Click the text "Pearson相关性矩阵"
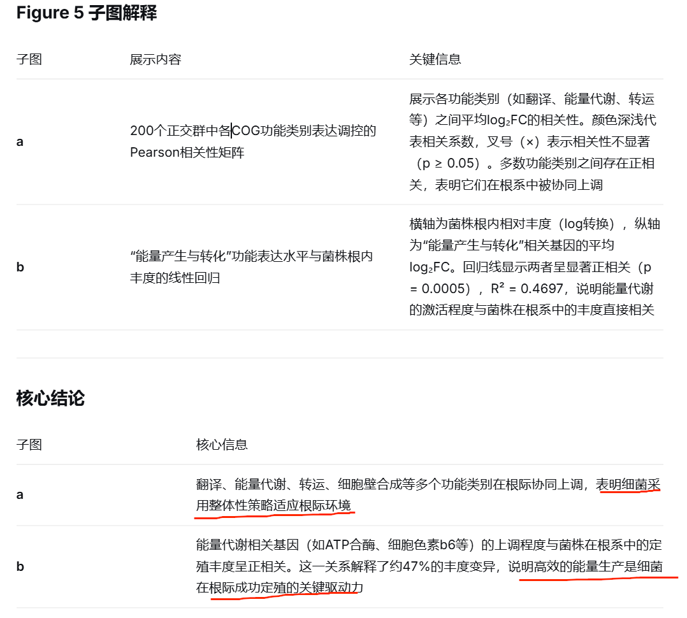Screen dimensions: 687x618 tap(187, 152)
